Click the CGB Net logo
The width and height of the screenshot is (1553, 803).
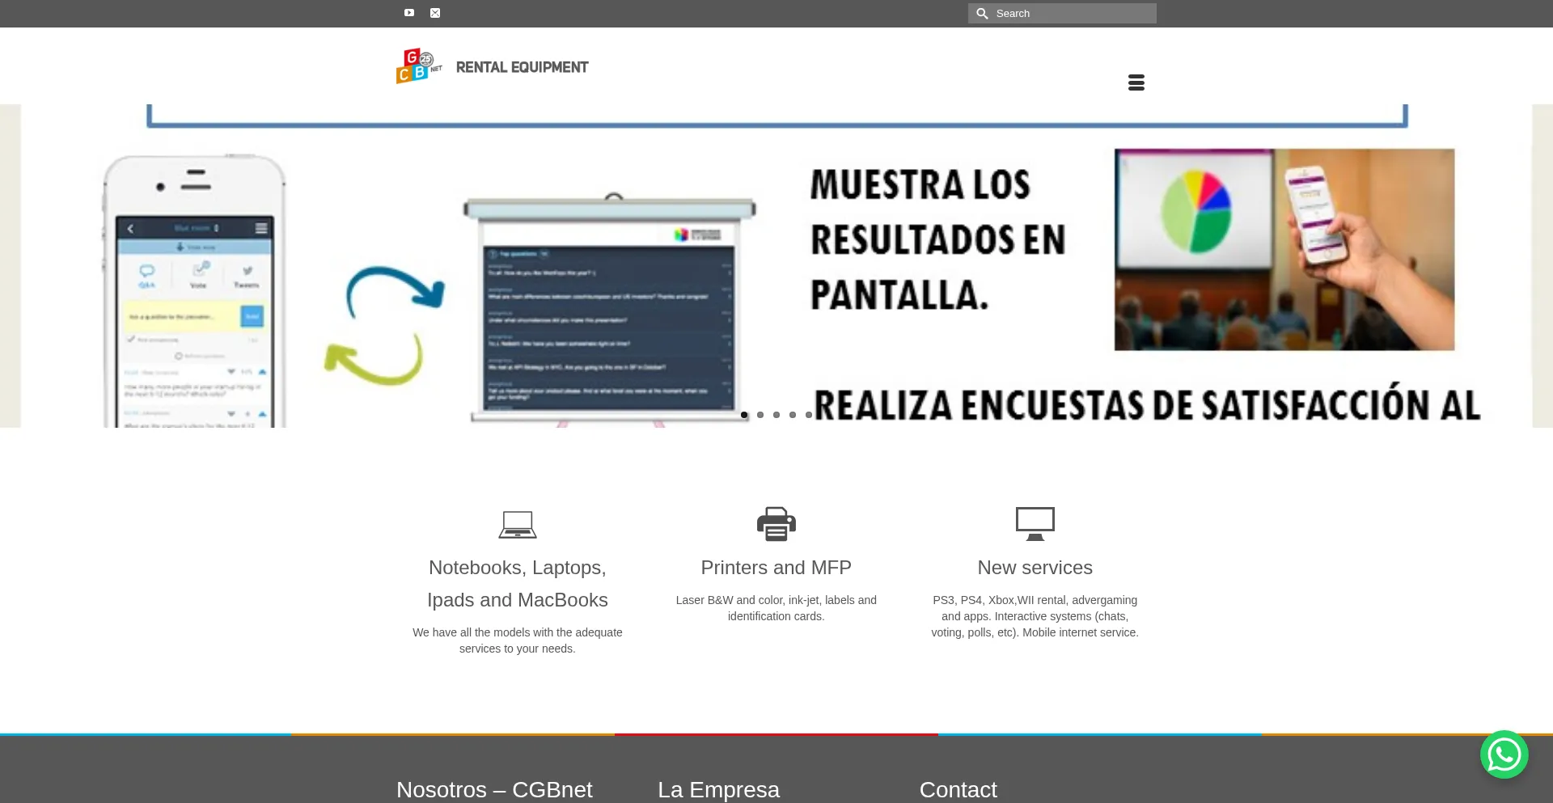(x=418, y=66)
